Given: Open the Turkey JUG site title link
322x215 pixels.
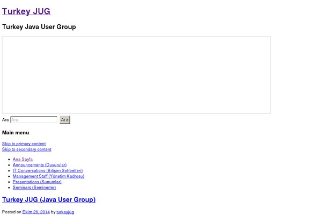Looking at the screenshot, I should coord(26,11).
